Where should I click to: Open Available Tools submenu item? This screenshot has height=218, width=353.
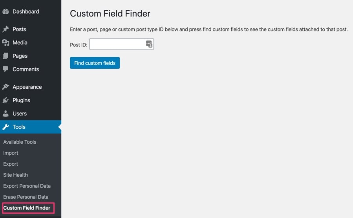click(x=20, y=142)
